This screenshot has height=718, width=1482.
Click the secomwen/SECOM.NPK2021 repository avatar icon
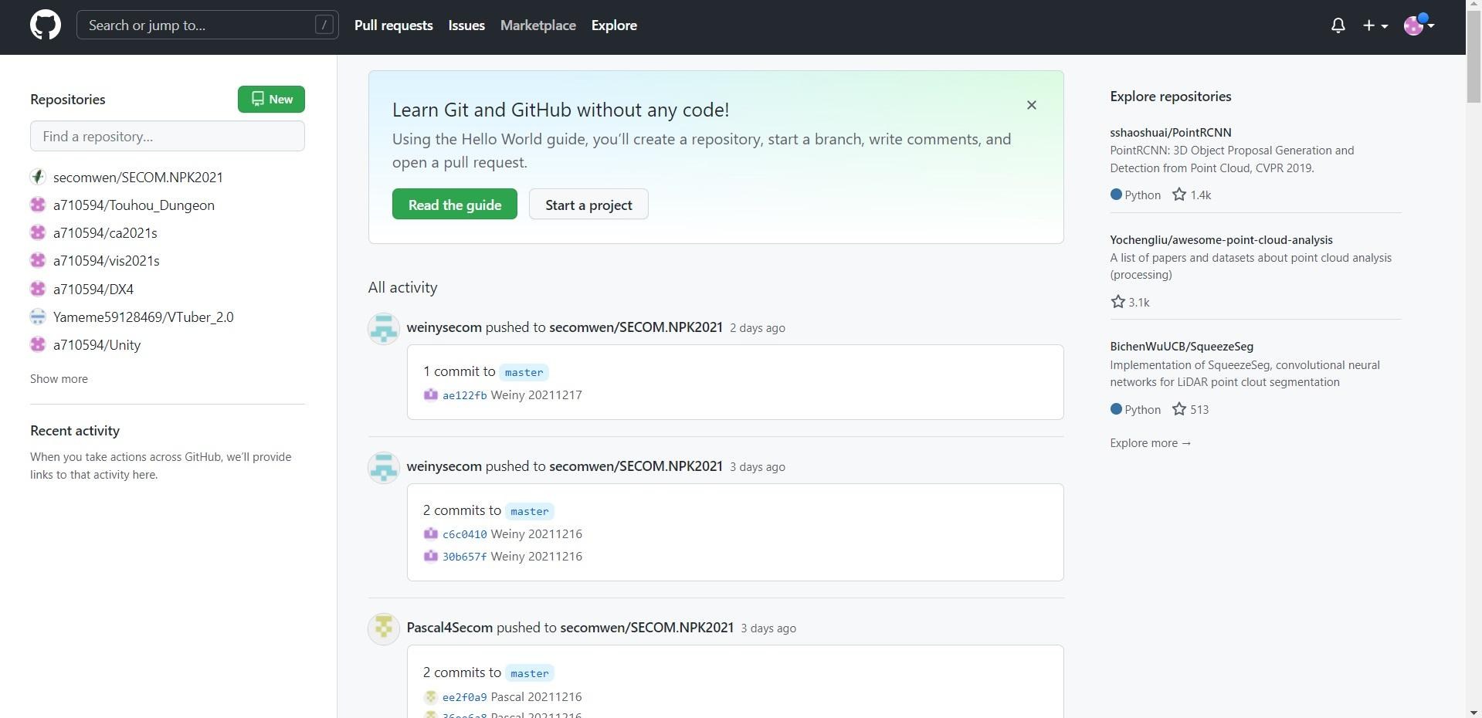tap(38, 177)
